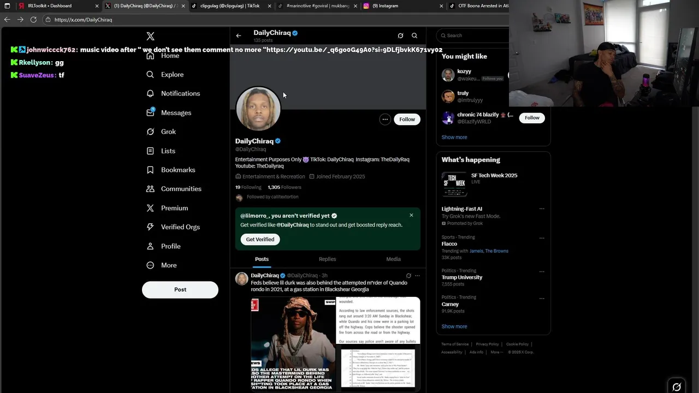This screenshot has width=699, height=393.
Task: Open the Trump University trending topic
Action: pyautogui.click(x=462, y=277)
